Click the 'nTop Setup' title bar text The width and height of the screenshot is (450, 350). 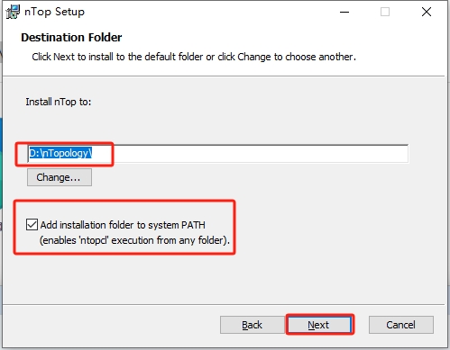(54, 12)
